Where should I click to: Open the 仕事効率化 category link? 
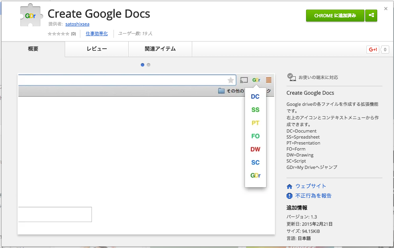(x=97, y=34)
